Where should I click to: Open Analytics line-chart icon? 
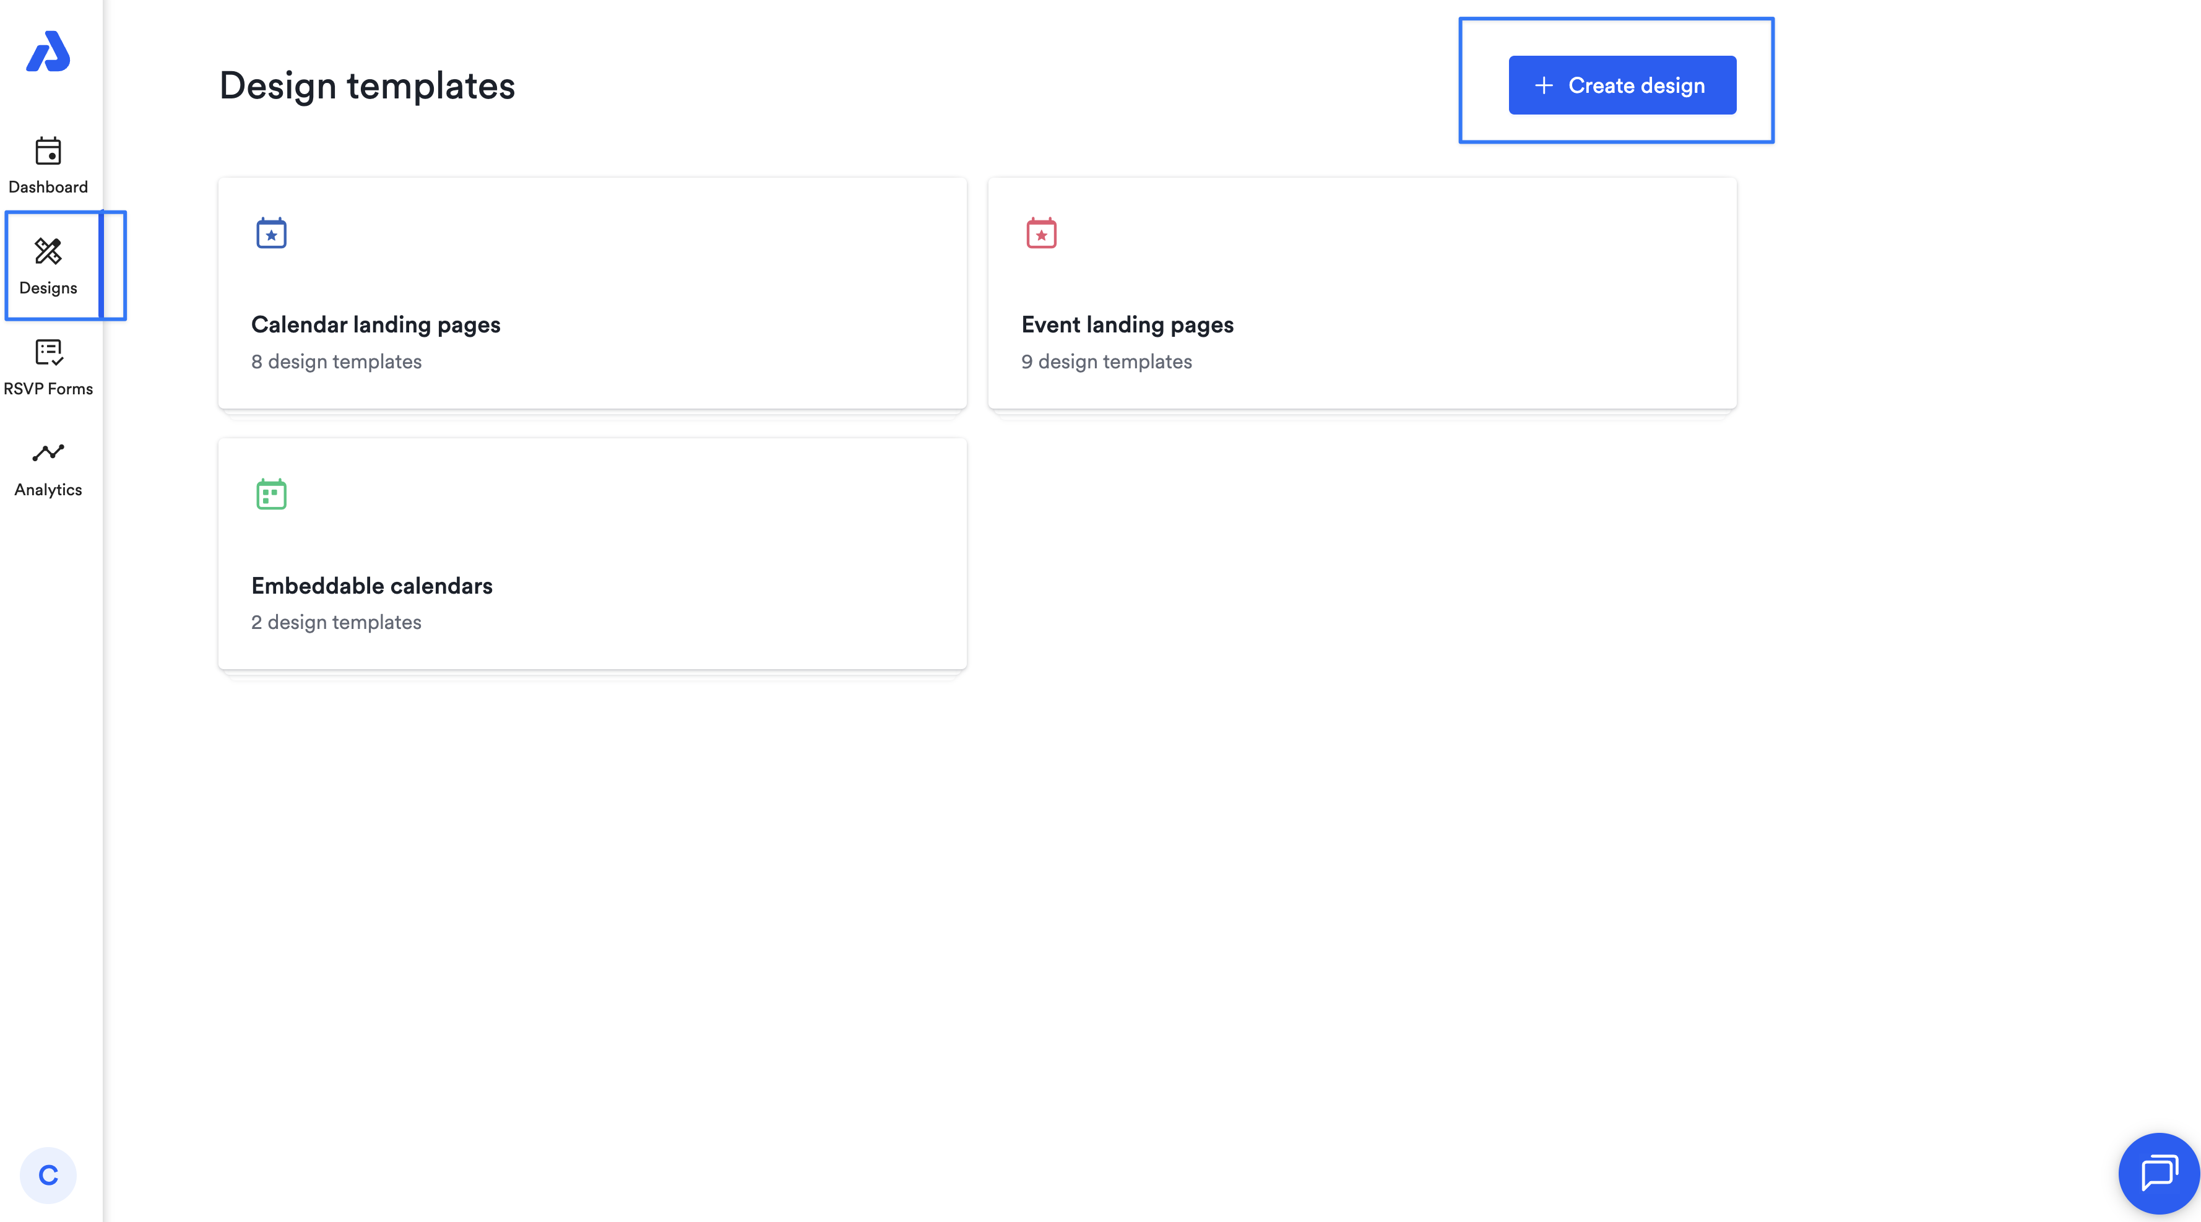pyautogui.click(x=48, y=453)
